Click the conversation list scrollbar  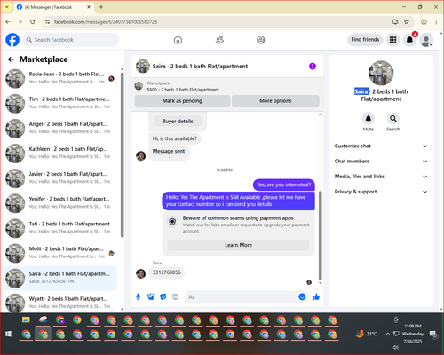(x=123, y=154)
